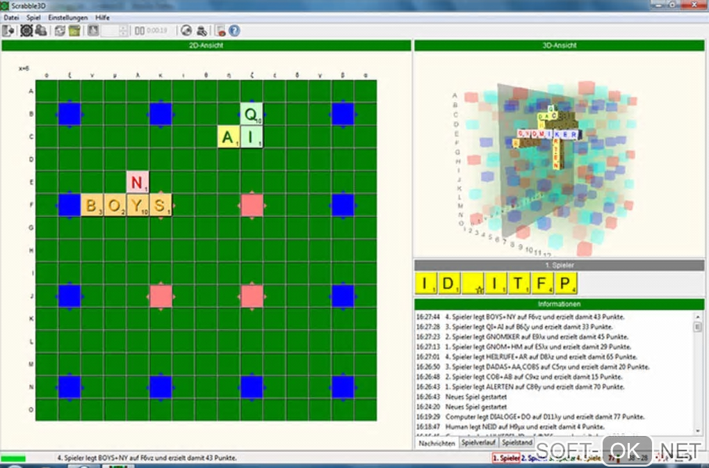Select the F tile in the rack
Viewport: 709px width, 468px height.
click(x=542, y=284)
